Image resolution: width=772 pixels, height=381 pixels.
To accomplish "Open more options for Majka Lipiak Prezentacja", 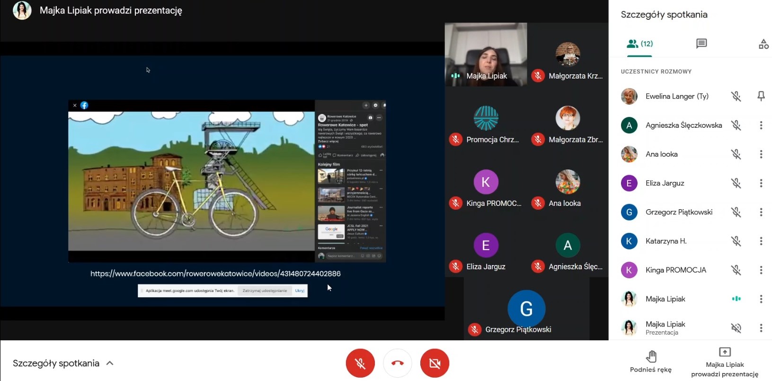I will coord(761,328).
